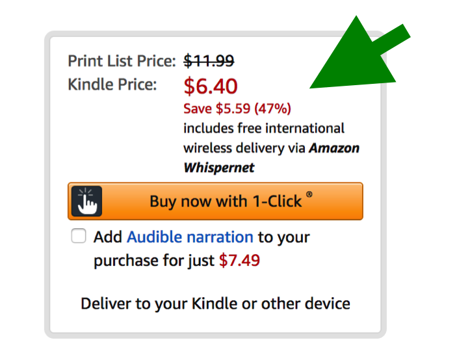Click Deliver to your Kindle or other device
The width and height of the screenshot is (468, 351).
(215, 304)
